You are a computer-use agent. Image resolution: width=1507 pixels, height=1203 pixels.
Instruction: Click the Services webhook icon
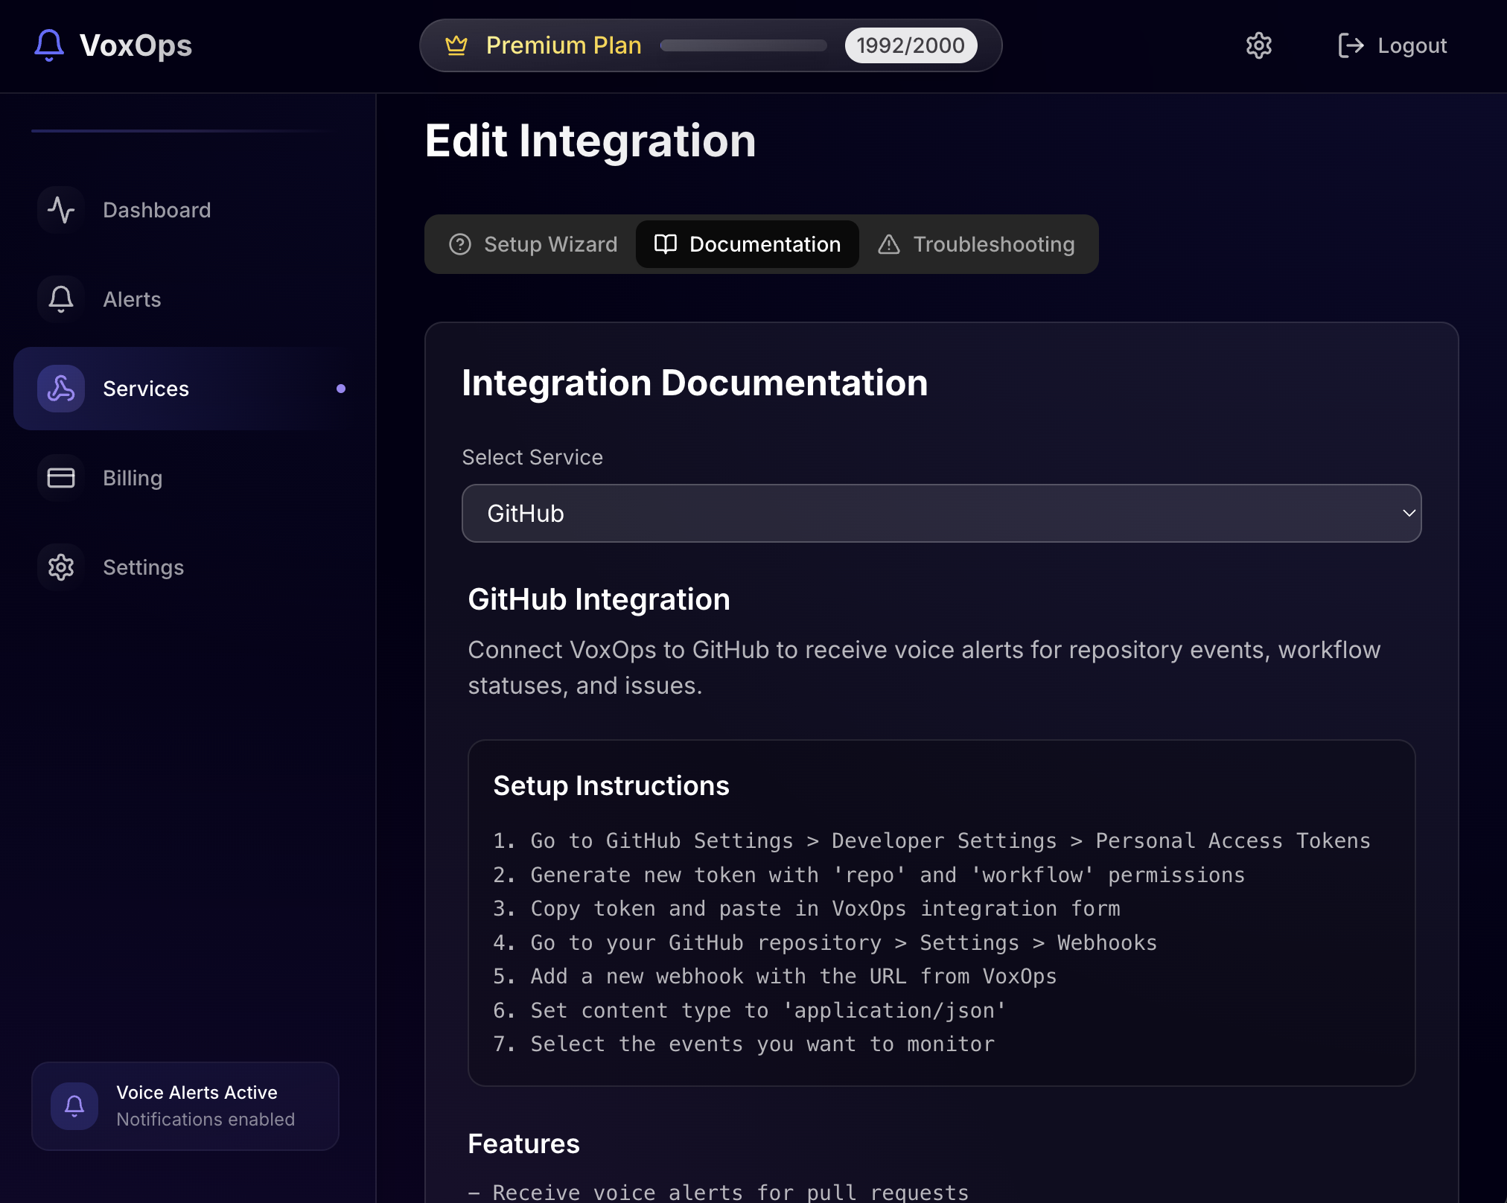[61, 389]
